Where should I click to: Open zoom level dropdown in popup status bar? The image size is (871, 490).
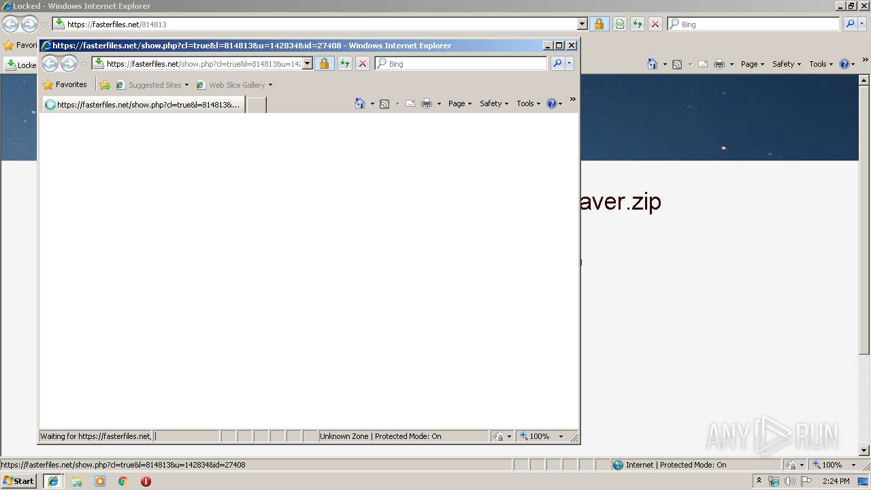pos(561,436)
